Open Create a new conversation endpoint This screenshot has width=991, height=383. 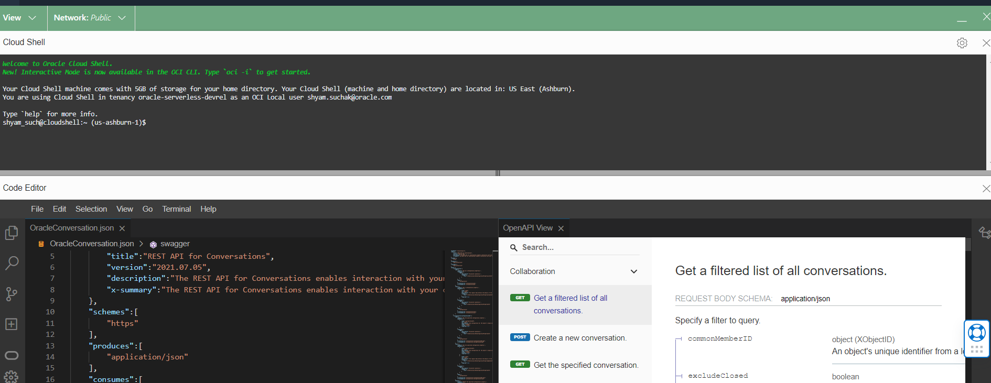click(x=575, y=338)
